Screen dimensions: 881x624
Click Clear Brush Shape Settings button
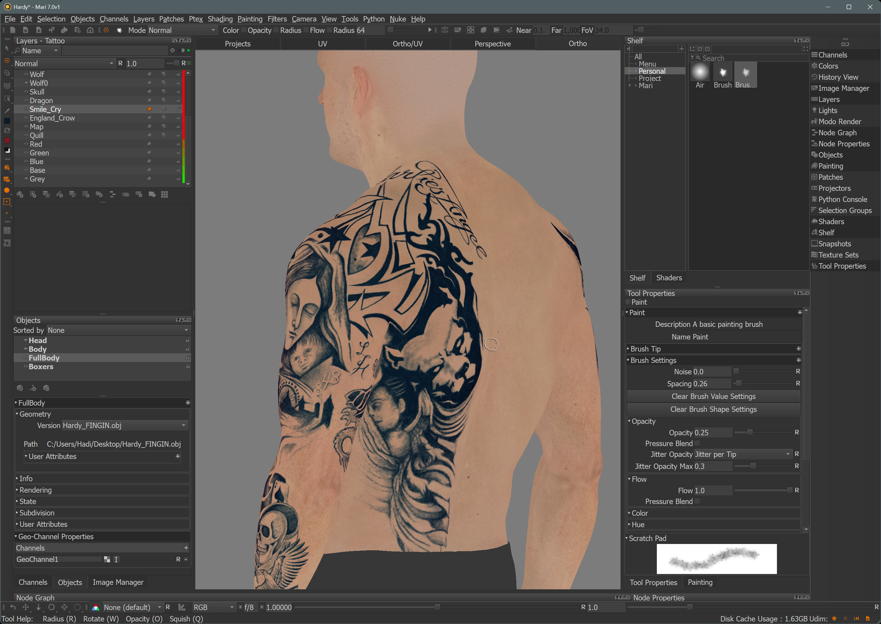[x=713, y=409]
